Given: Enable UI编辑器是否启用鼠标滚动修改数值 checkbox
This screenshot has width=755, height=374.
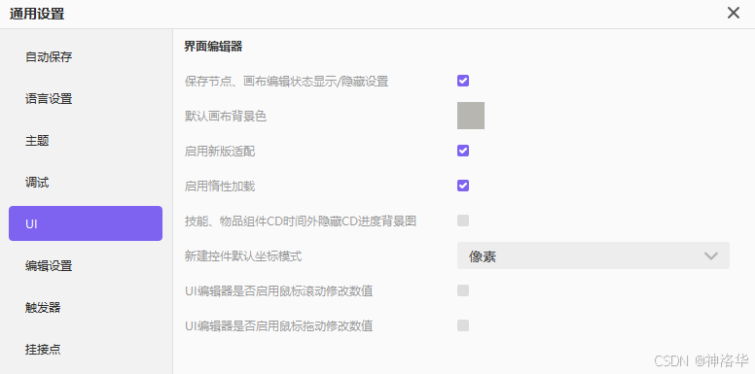Looking at the screenshot, I should 463,290.
